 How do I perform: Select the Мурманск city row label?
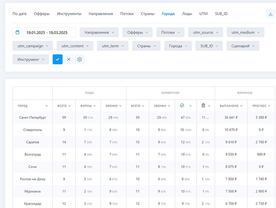pos(32,191)
